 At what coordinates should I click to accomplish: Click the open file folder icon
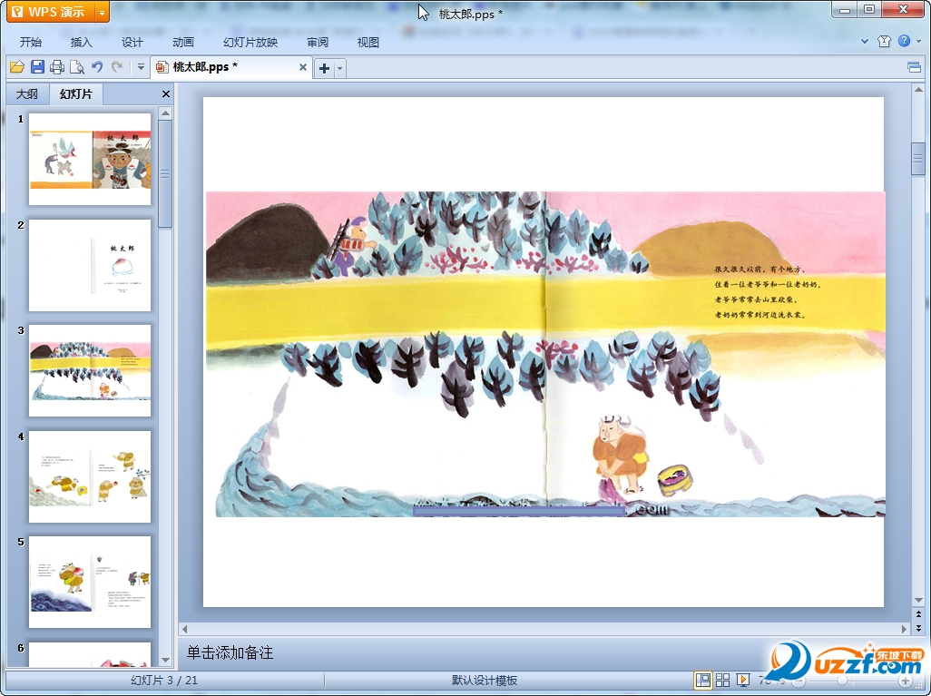tap(17, 67)
